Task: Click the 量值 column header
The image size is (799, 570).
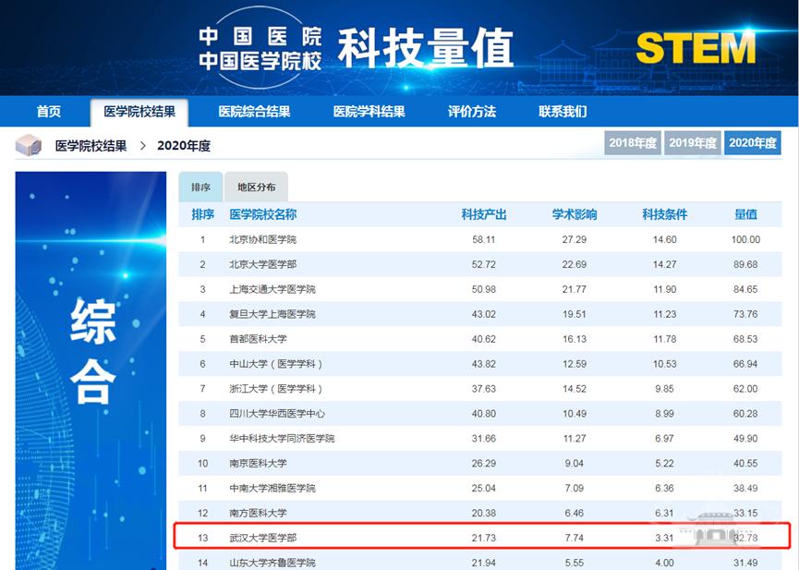Action: (745, 214)
